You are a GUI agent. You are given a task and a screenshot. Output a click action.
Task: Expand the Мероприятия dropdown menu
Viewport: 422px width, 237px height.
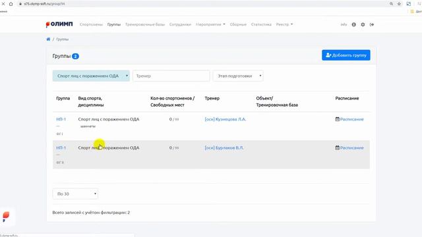pos(210,24)
